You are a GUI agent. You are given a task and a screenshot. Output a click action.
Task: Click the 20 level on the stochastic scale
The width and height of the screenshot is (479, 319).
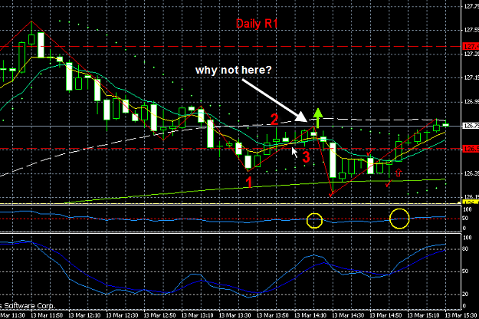click(465, 294)
